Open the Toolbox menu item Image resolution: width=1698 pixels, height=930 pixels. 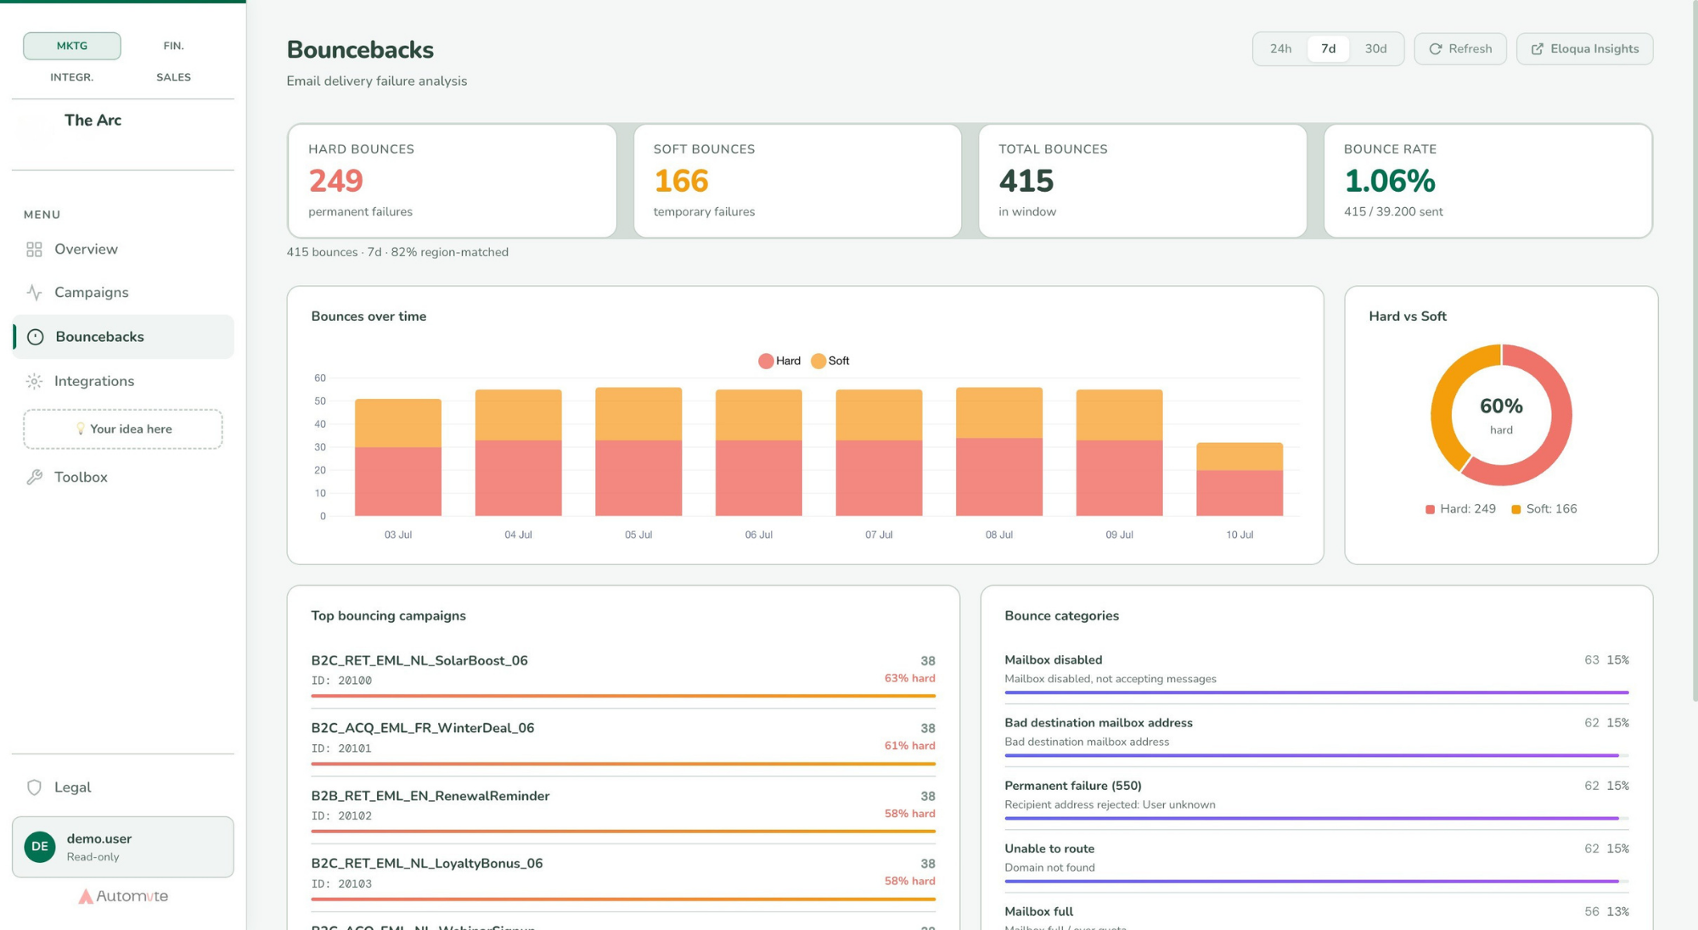point(123,478)
